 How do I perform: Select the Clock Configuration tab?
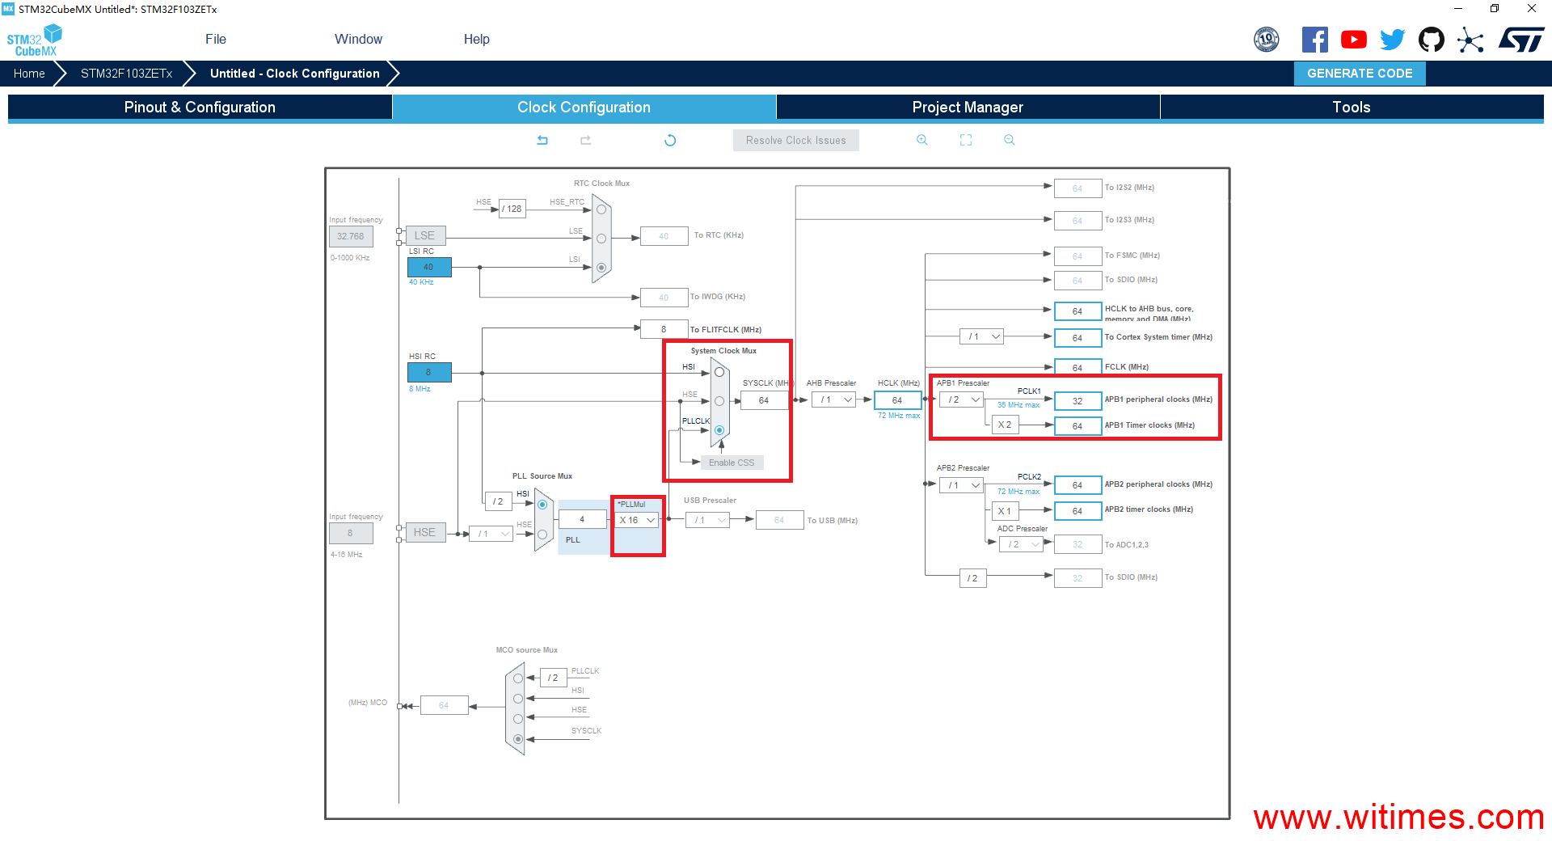point(584,107)
